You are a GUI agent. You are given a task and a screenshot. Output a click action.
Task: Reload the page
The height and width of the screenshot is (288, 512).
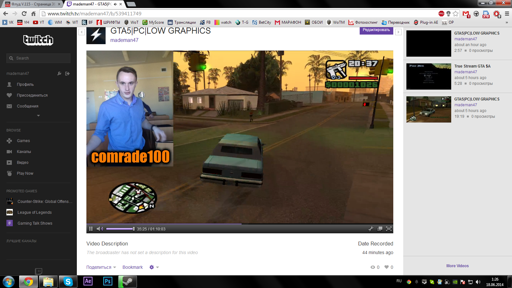point(24,13)
